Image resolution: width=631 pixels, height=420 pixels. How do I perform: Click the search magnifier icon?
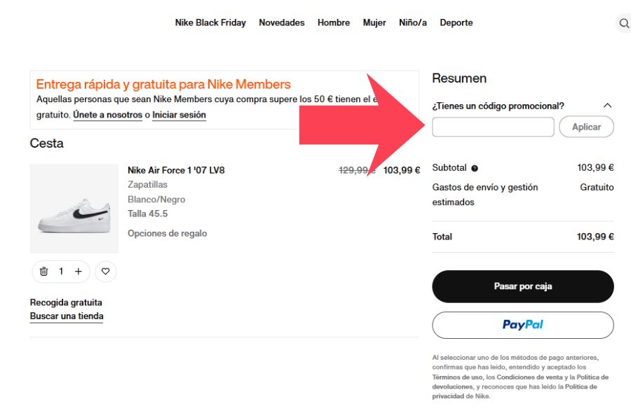[x=623, y=24]
